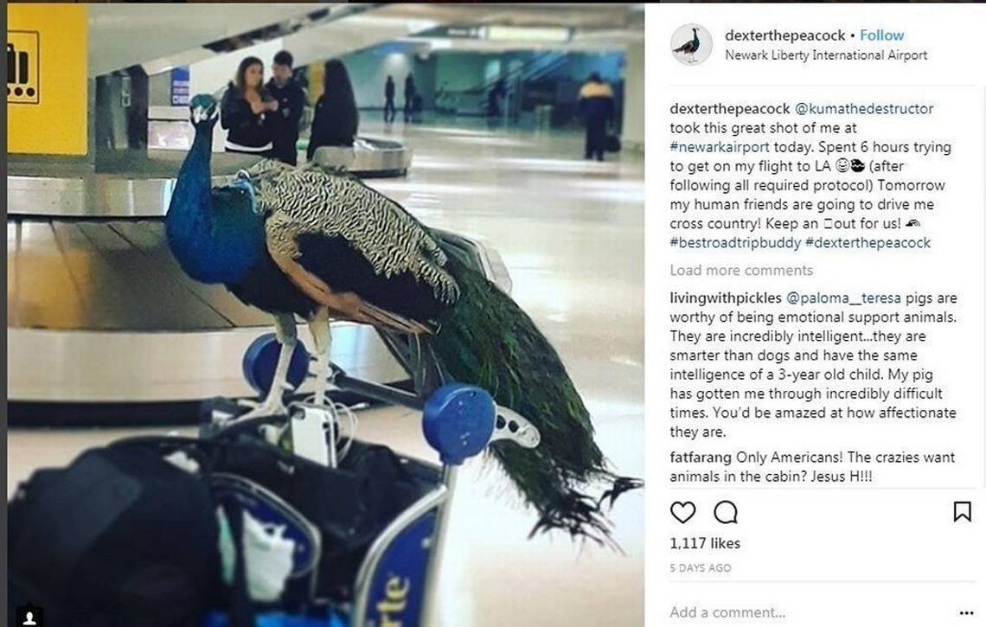Open the dexterthepeacock username in header
The image size is (986, 627).
[x=784, y=35]
